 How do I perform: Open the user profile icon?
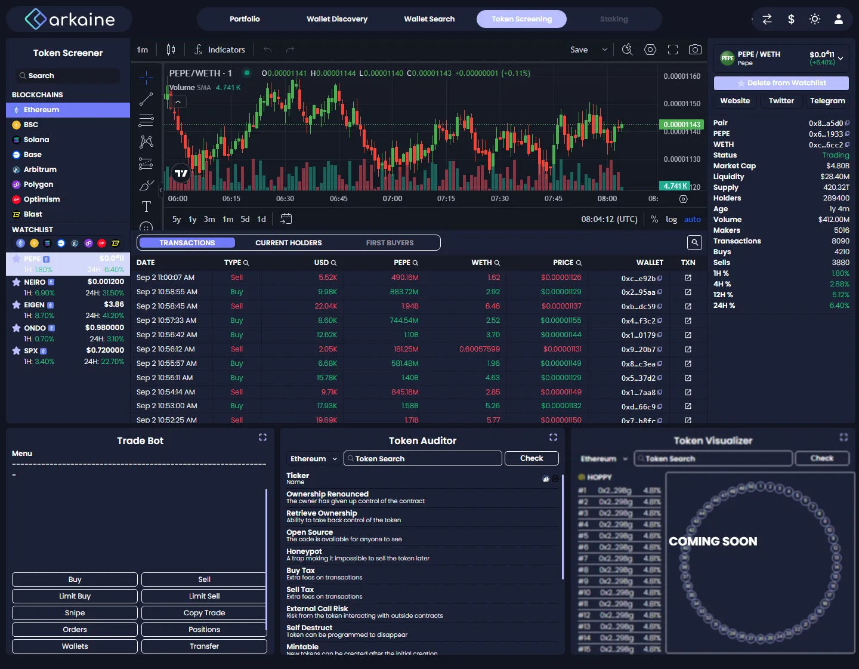[x=839, y=19]
